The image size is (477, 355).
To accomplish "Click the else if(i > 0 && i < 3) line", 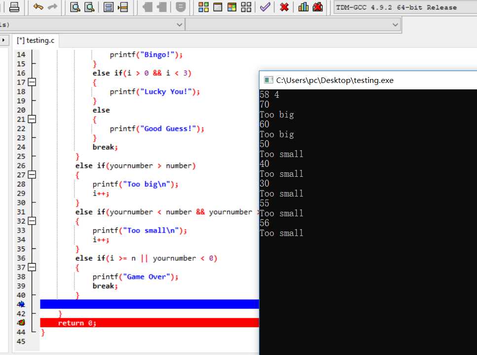I will (x=142, y=73).
